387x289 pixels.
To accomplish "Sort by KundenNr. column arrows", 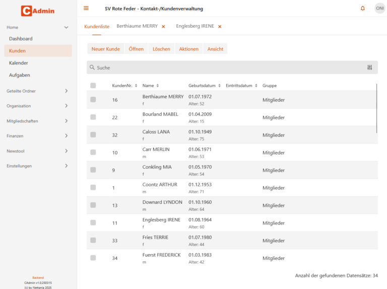I will 136,86.
